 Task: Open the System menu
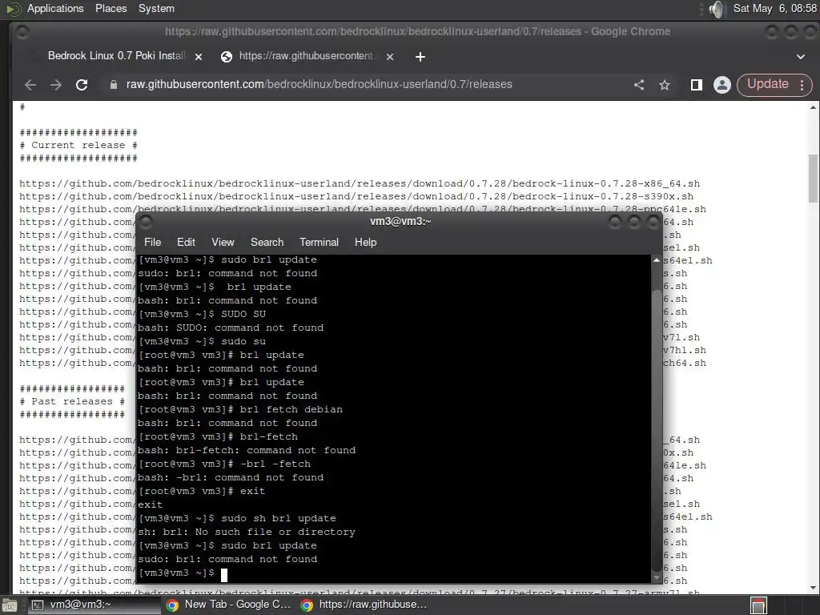click(156, 8)
